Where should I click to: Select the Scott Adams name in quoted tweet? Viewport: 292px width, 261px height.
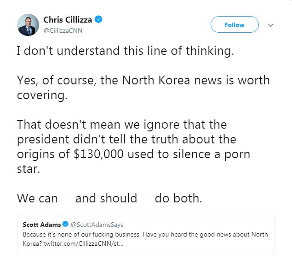[42, 225]
